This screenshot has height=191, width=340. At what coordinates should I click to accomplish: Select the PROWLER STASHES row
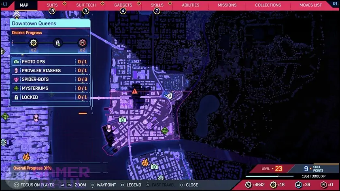click(x=50, y=71)
